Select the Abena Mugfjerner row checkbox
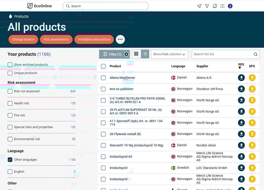264x190 pixels. click(x=103, y=78)
